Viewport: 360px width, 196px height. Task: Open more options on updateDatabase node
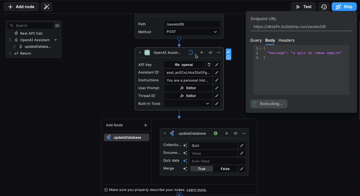244,133
